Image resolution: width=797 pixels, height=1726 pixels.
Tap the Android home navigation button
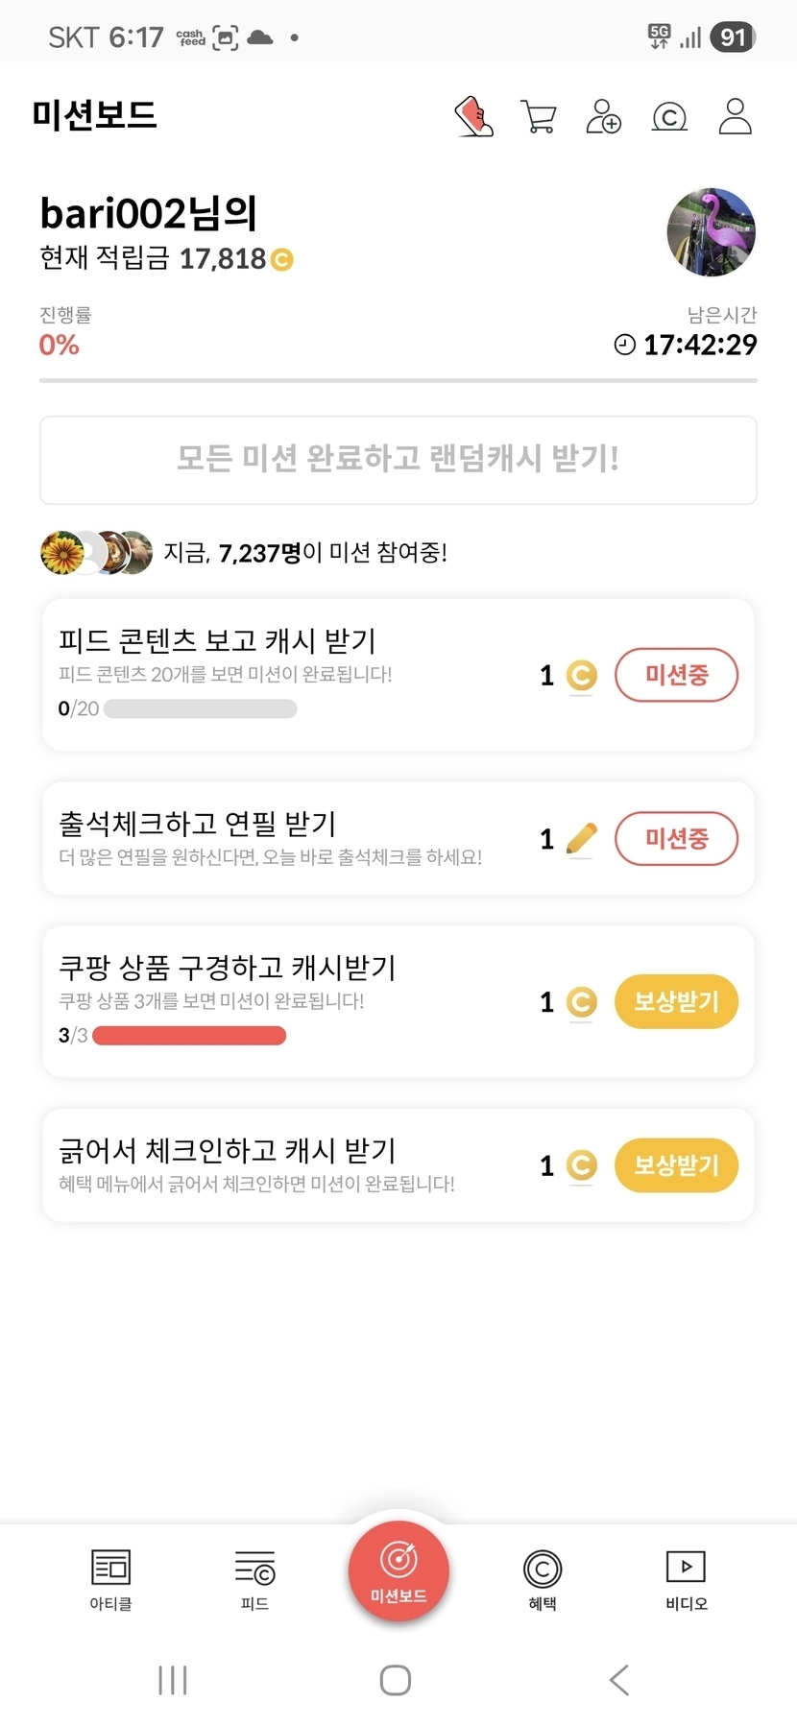click(396, 1680)
